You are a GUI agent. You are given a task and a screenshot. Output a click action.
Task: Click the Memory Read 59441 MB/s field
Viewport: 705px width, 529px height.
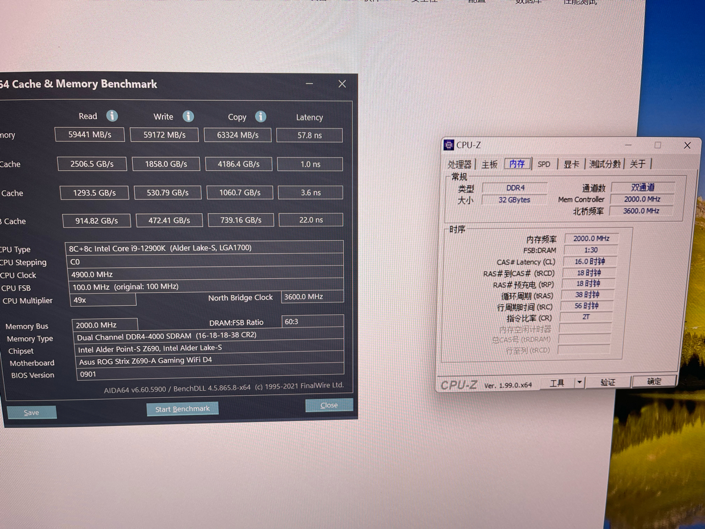[x=90, y=134]
